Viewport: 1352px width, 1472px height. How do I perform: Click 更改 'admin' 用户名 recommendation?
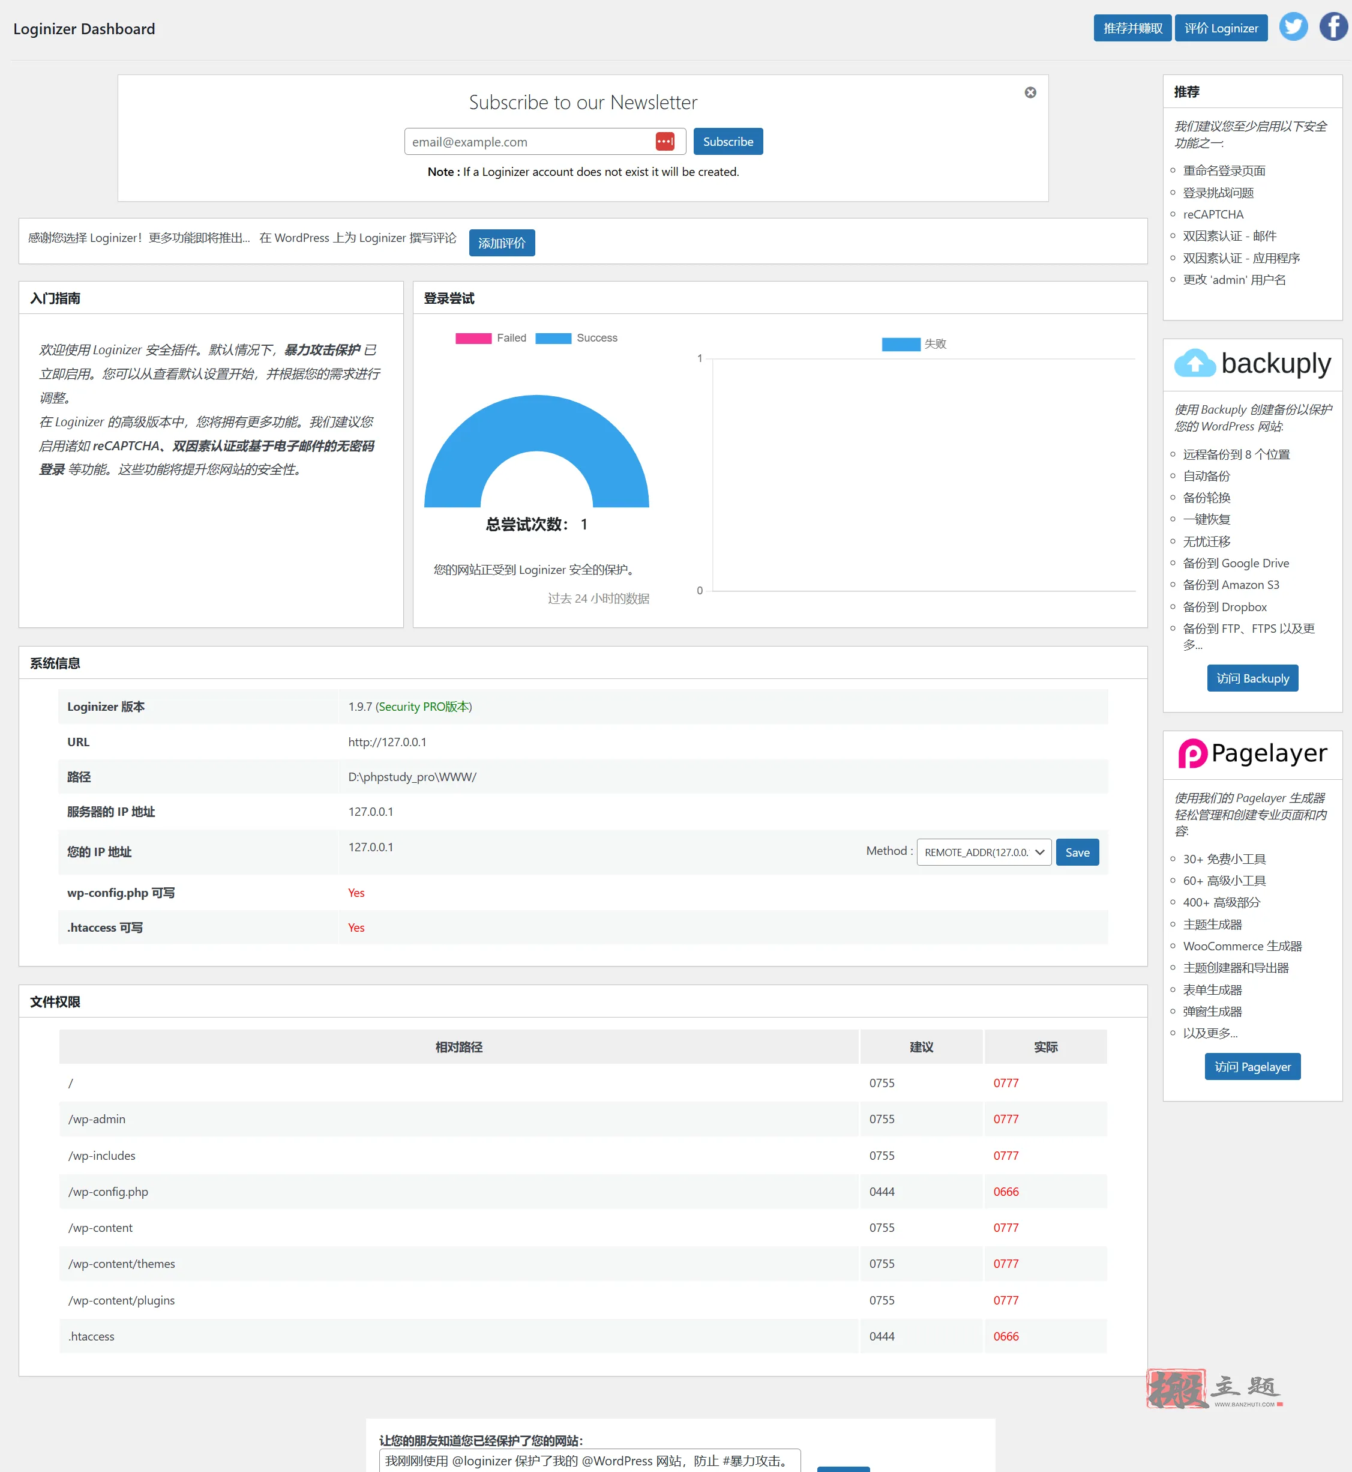[1234, 280]
